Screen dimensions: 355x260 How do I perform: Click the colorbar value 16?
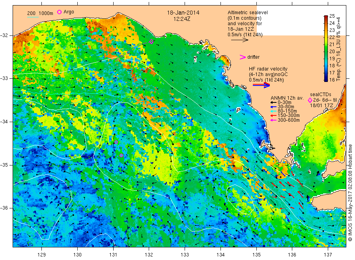click(332, 80)
